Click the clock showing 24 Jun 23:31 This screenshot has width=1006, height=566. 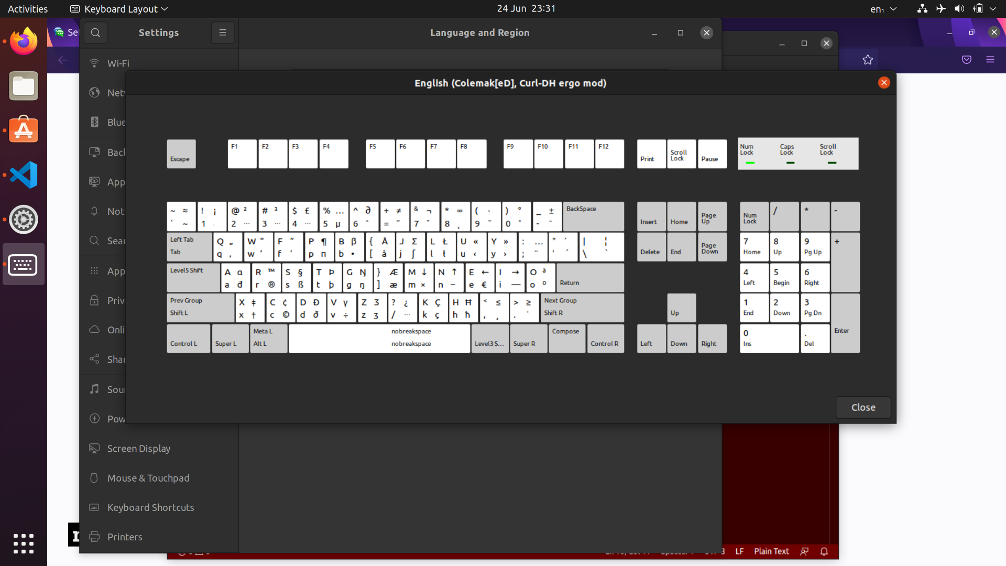point(526,9)
